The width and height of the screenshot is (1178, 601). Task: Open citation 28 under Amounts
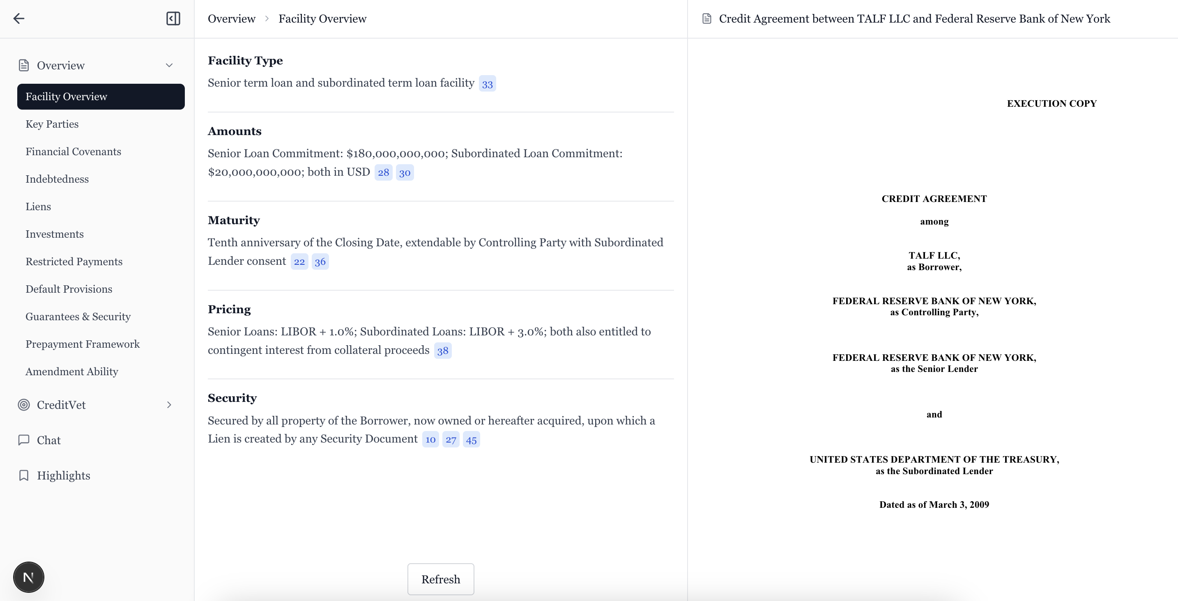(383, 172)
